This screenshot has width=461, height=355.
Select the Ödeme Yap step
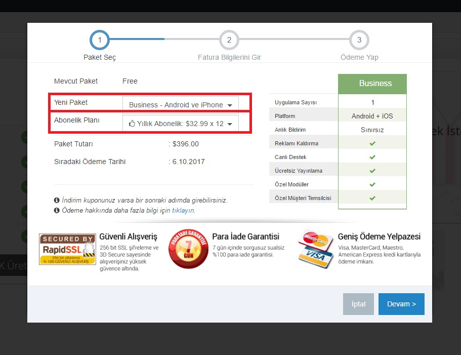pos(359,40)
